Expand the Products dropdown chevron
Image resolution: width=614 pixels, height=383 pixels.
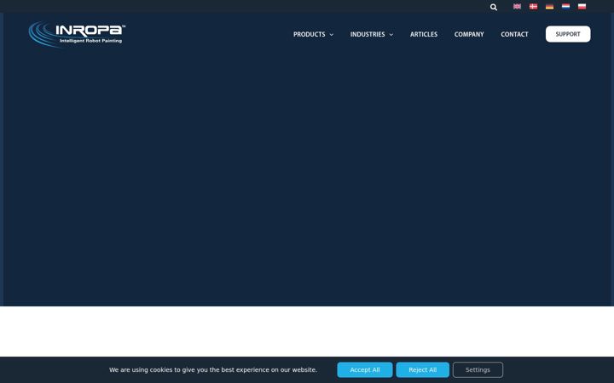331,35
